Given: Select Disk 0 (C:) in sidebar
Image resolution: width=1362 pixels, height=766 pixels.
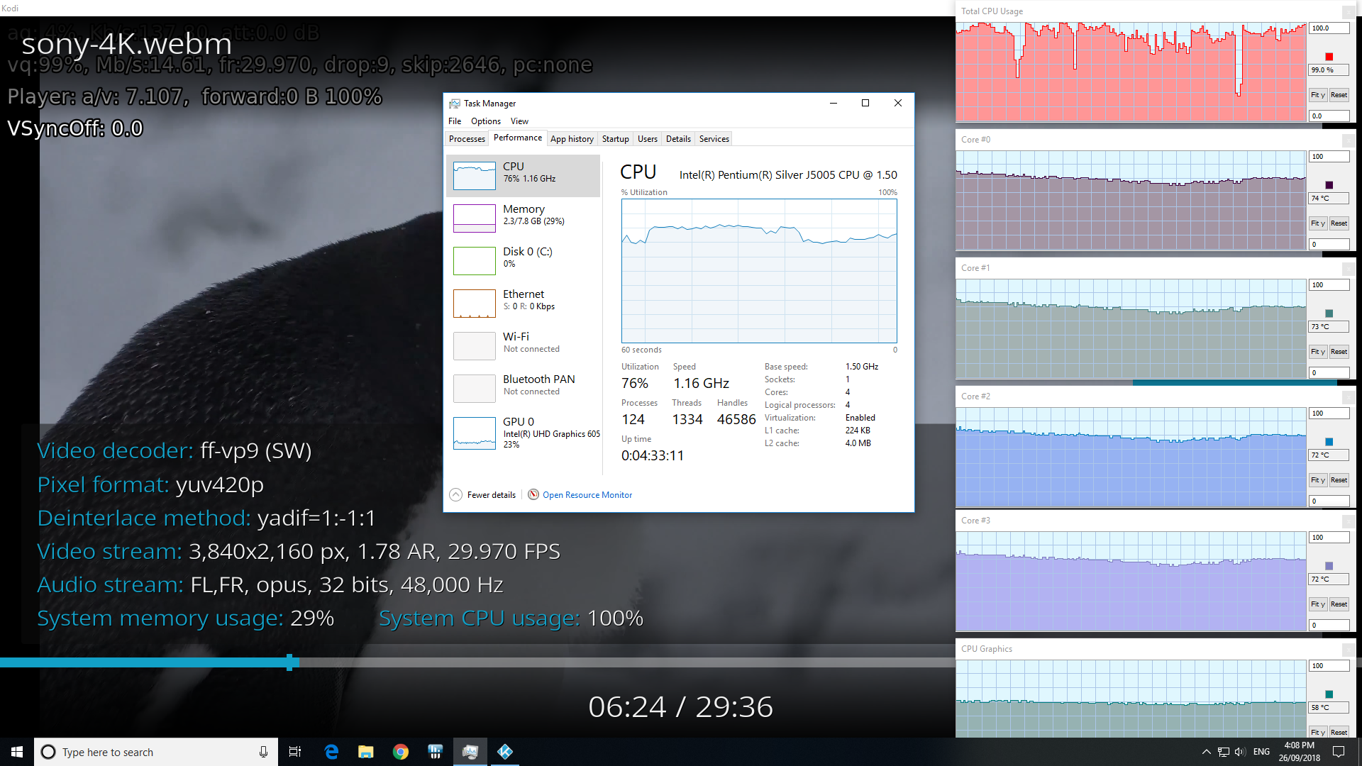Looking at the screenshot, I should tap(524, 260).
